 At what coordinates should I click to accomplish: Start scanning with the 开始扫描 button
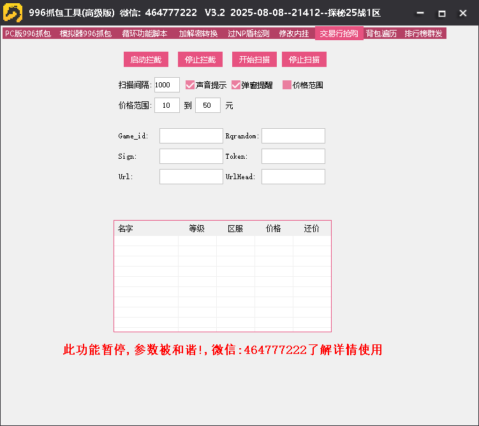[254, 60]
